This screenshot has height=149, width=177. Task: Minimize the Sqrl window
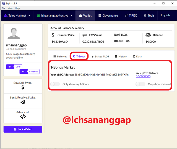pos(154,3)
